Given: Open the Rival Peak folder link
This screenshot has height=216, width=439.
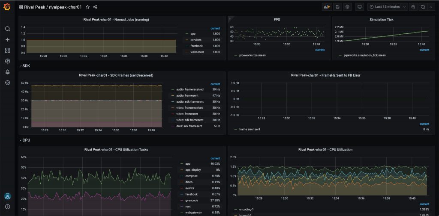Looking at the screenshot, I should (x=34, y=7).
